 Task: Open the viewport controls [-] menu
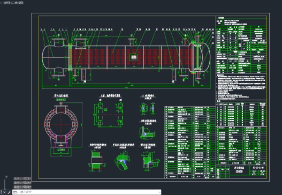[2, 3]
